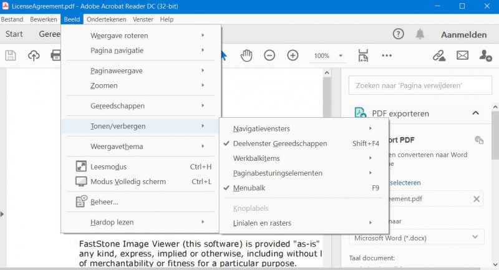Click the upload to cloud icon
Screen dimensions: 499x270
tap(34, 55)
